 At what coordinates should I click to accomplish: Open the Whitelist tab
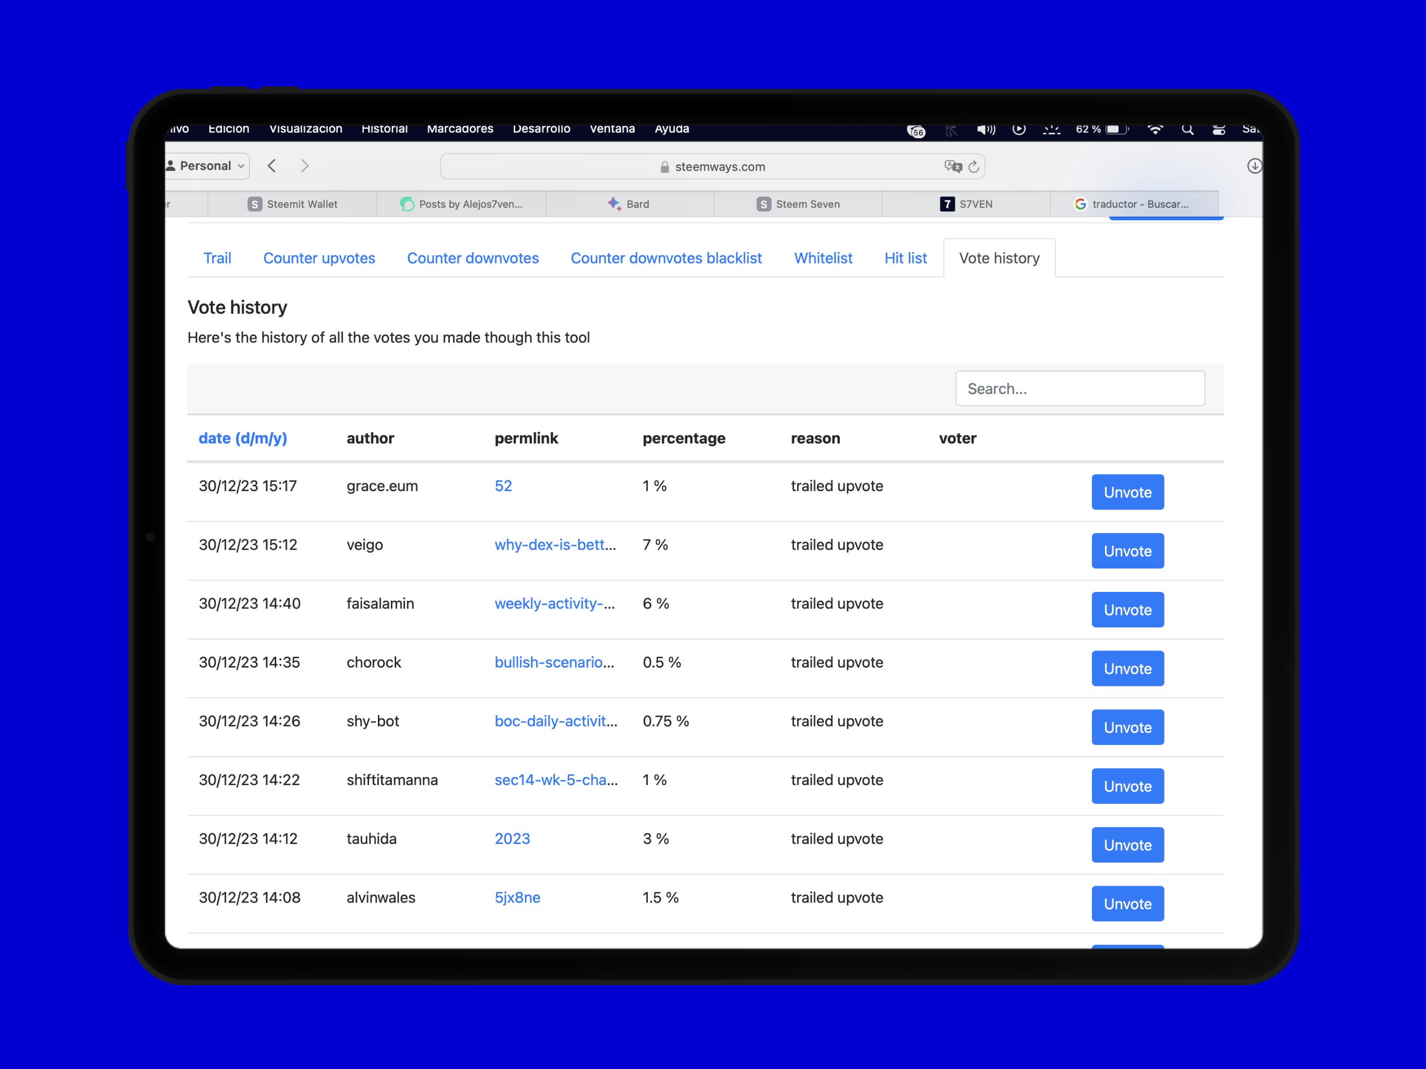pyautogui.click(x=823, y=258)
